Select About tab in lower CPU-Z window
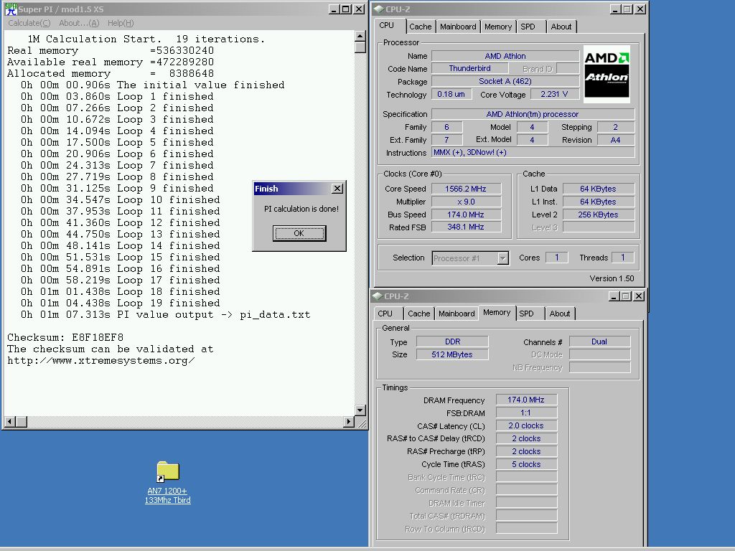 (x=560, y=314)
